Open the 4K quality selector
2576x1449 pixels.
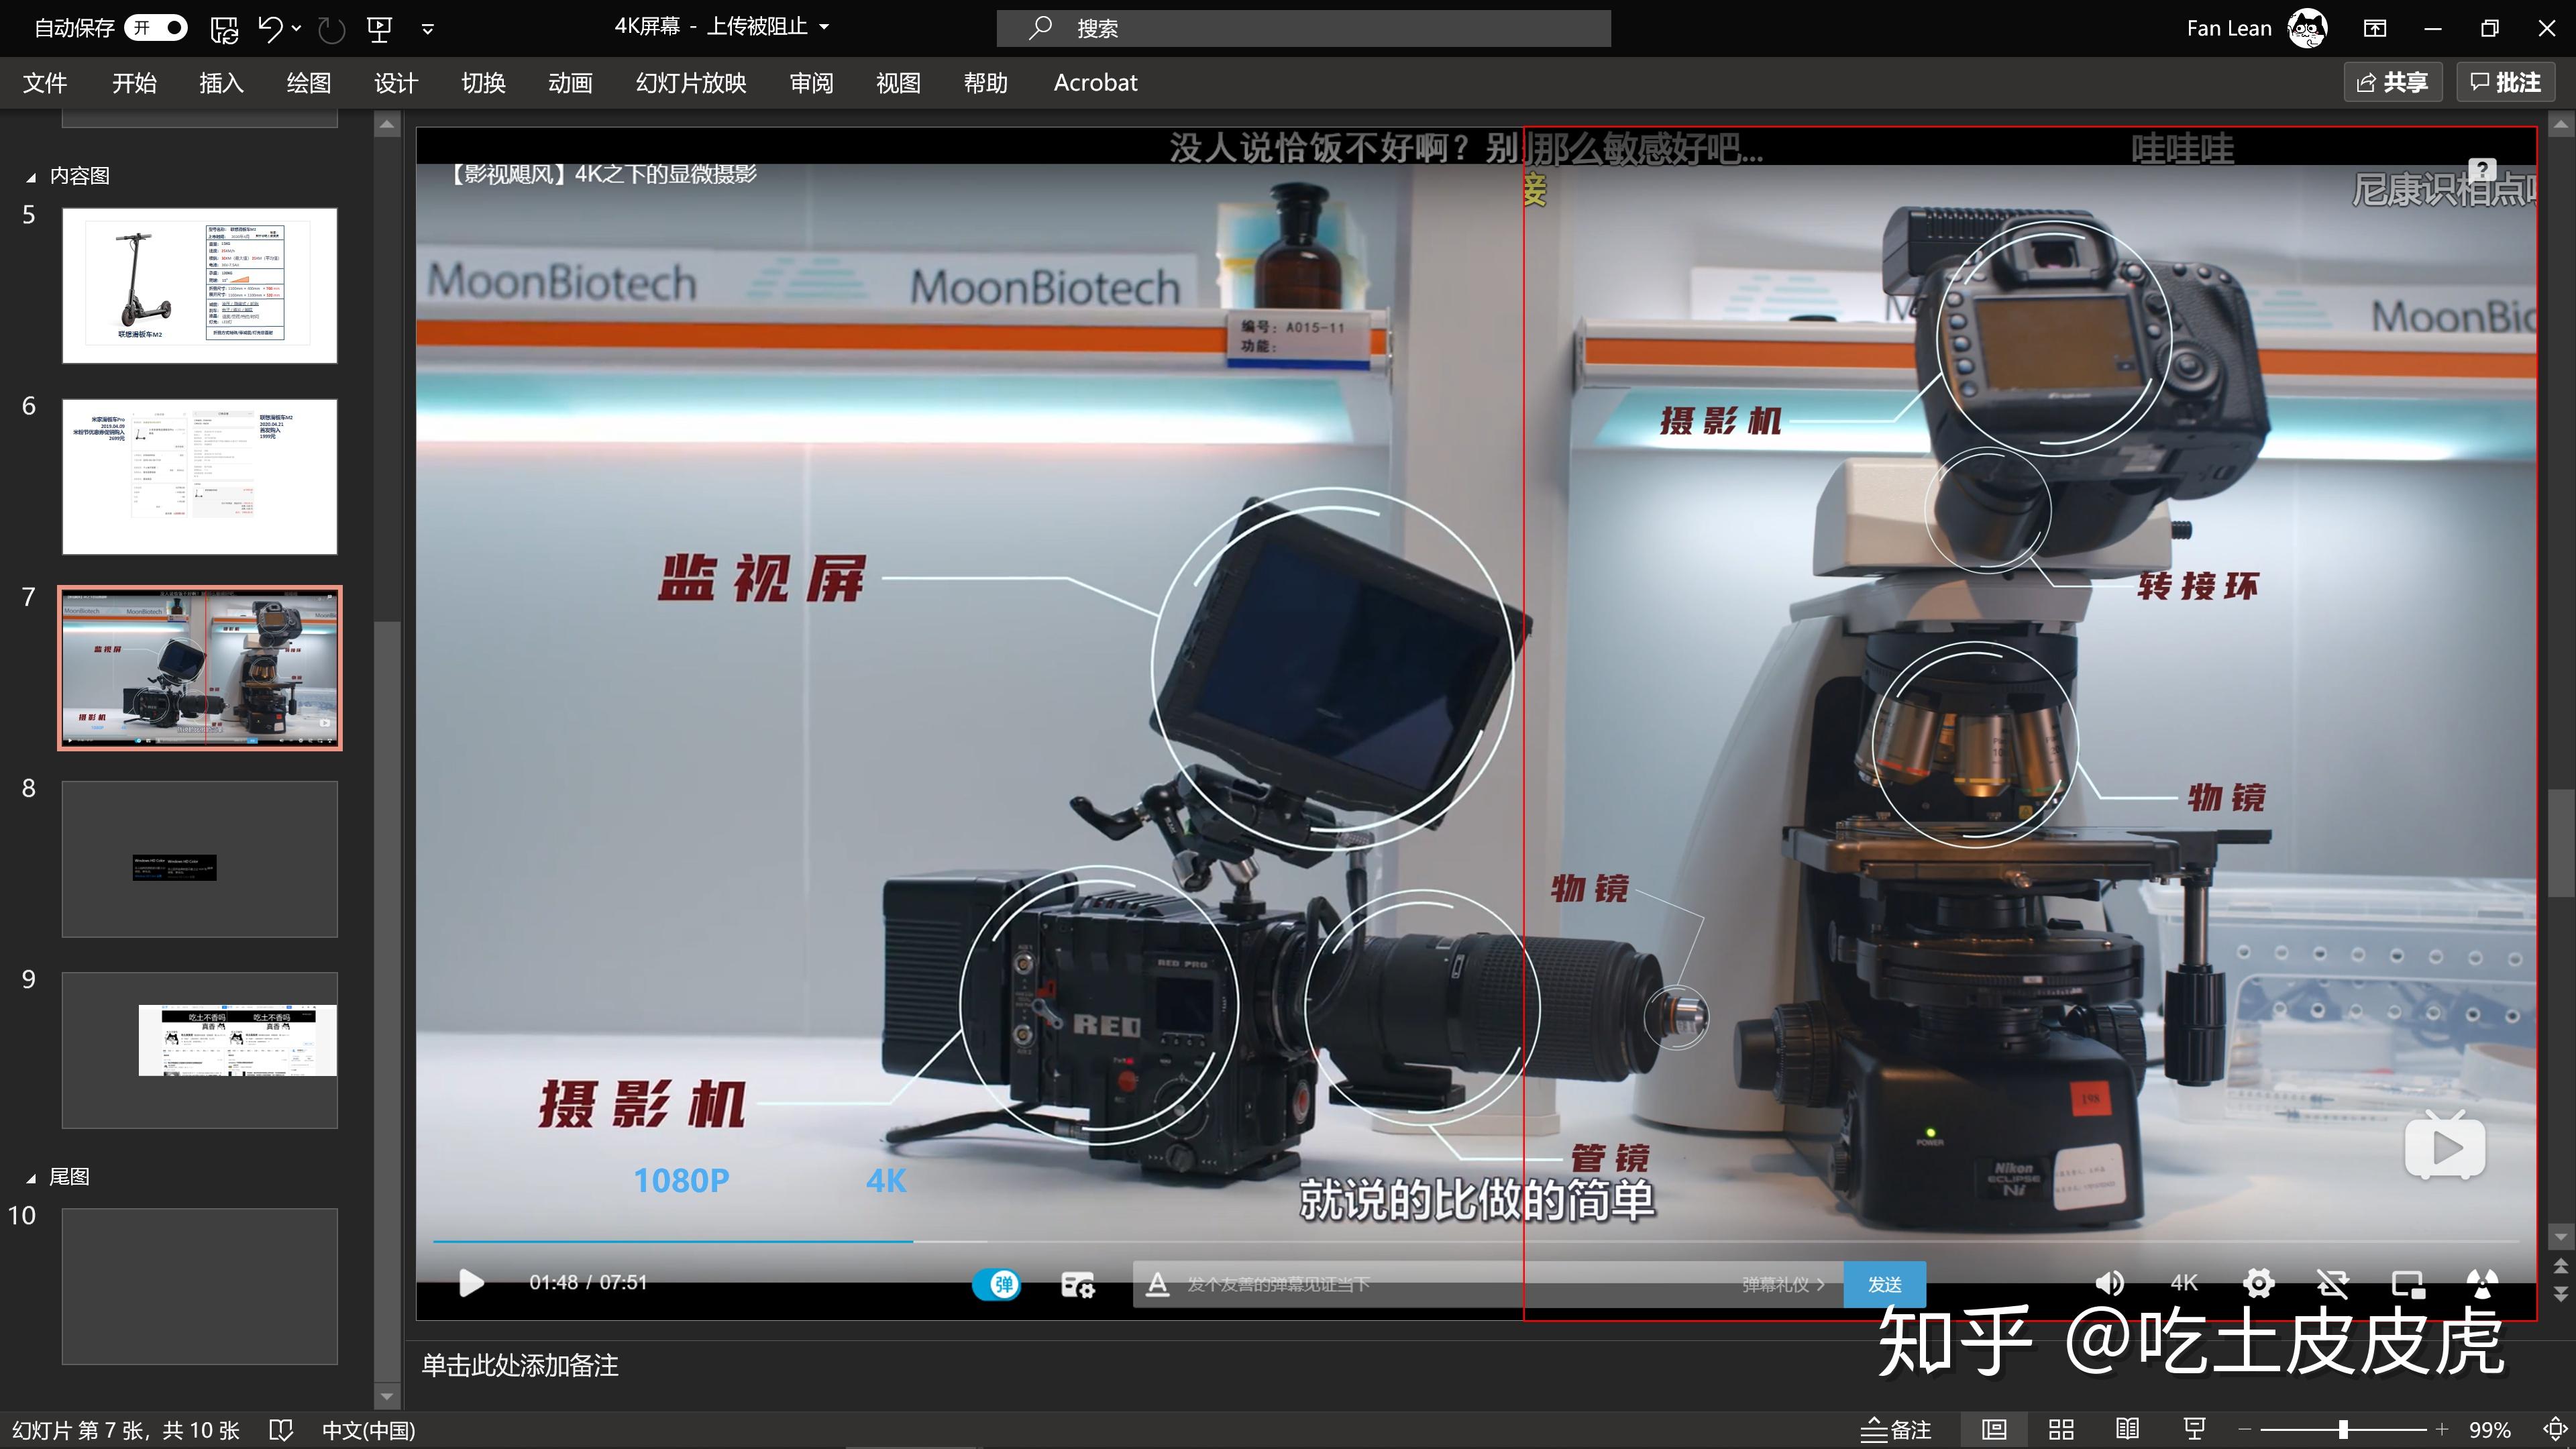[2184, 1283]
